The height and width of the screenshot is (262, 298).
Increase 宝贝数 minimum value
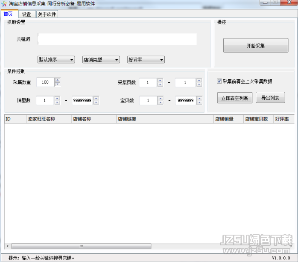pyautogui.click(x=161, y=98)
